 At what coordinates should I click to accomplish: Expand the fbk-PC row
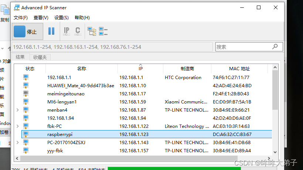18,126
